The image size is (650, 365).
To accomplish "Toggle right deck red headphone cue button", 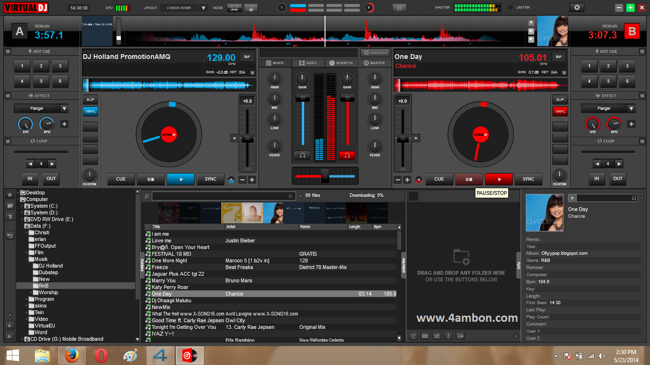I will tap(347, 155).
